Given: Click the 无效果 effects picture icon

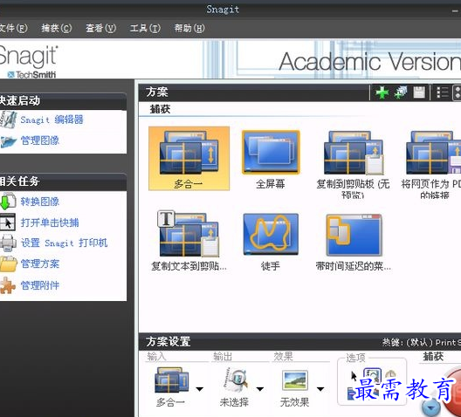Looking at the screenshot, I should 295,380.
